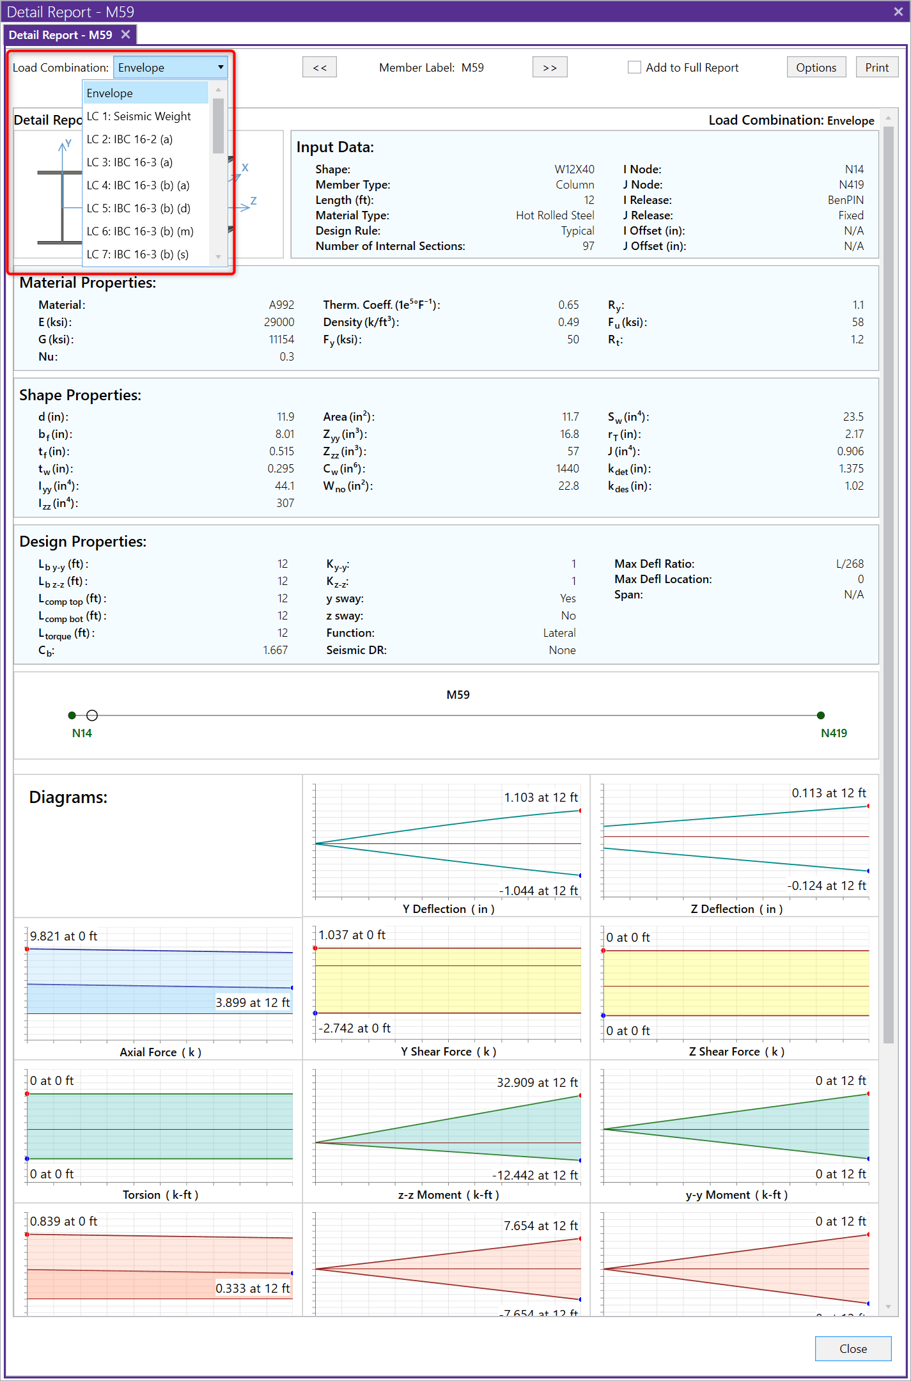911x1381 pixels.
Task: Select Envelope from the combination list
Action: [x=110, y=93]
